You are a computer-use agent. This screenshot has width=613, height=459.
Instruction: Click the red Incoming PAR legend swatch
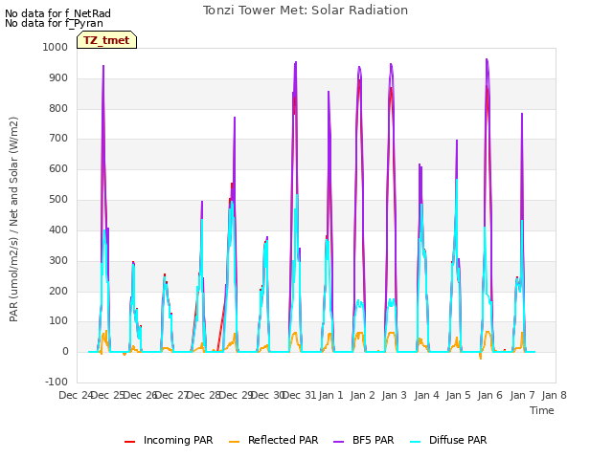[130, 442]
